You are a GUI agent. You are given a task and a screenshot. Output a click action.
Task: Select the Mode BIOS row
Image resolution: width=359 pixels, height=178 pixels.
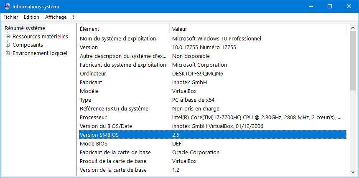click(213, 144)
